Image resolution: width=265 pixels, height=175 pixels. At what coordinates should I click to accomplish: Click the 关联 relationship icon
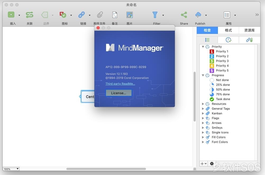30,15
